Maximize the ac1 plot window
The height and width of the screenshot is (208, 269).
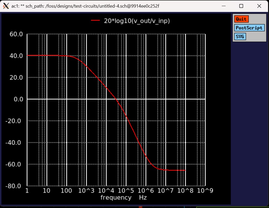point(241,6)
